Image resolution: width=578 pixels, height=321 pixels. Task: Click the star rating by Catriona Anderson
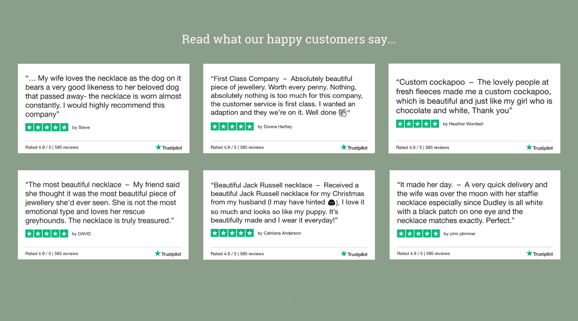[232, 233]
